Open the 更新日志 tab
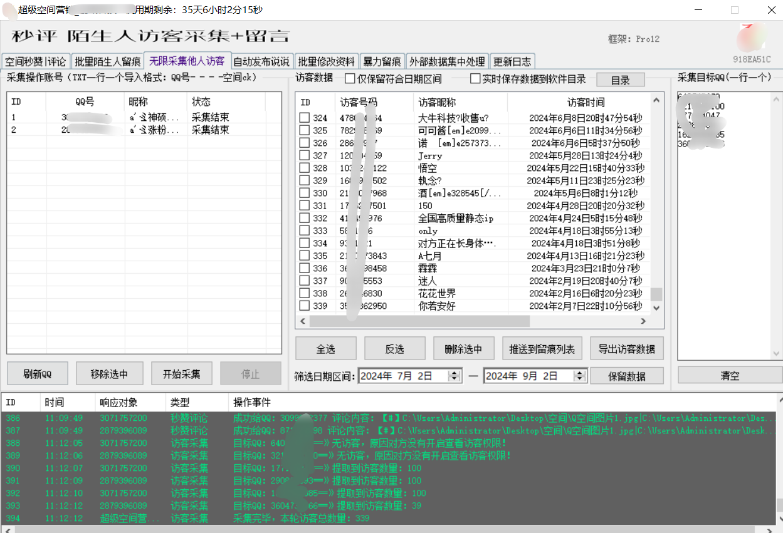 (512, 61)
